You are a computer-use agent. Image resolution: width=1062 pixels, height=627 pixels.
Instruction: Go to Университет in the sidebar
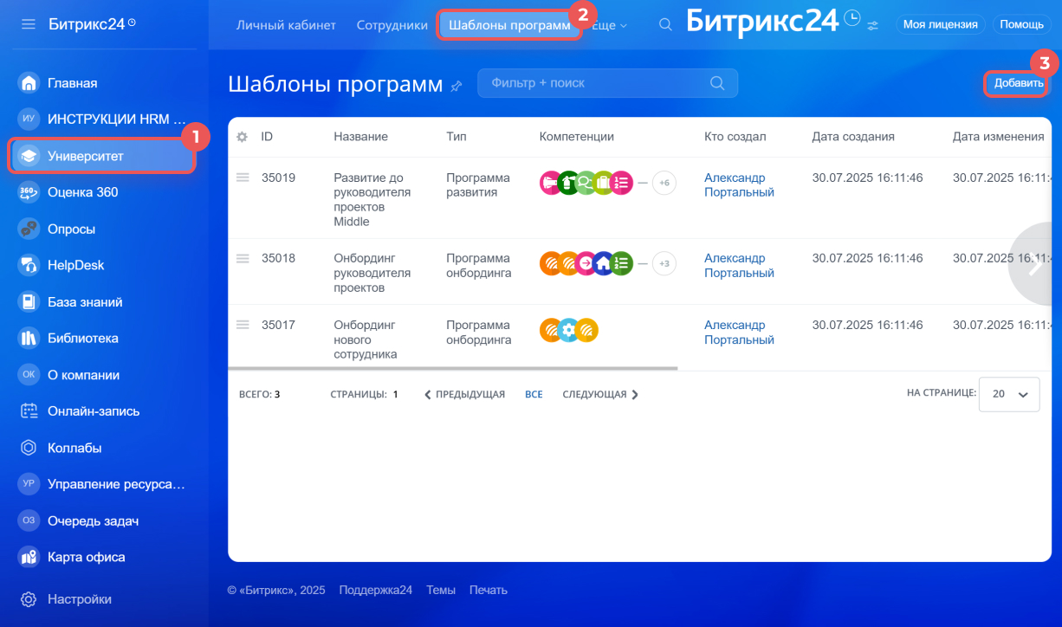[102, 156]
